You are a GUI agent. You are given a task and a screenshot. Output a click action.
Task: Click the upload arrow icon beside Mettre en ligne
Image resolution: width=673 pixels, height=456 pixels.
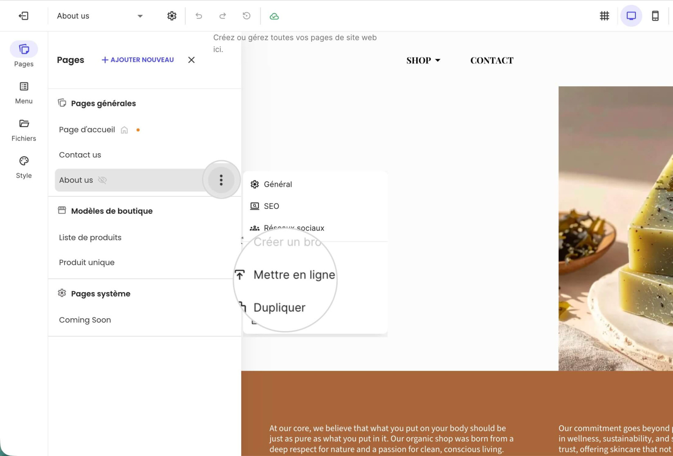[240, 275]
